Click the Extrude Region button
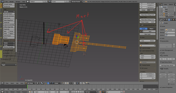The image size is (176, 93). pyautogui.click(x=9, y=14)
